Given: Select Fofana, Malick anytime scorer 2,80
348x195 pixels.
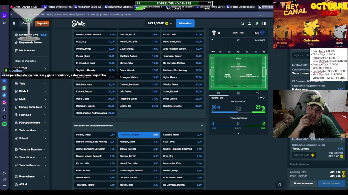Looking at the screenshot, I should tap(95, 135).
